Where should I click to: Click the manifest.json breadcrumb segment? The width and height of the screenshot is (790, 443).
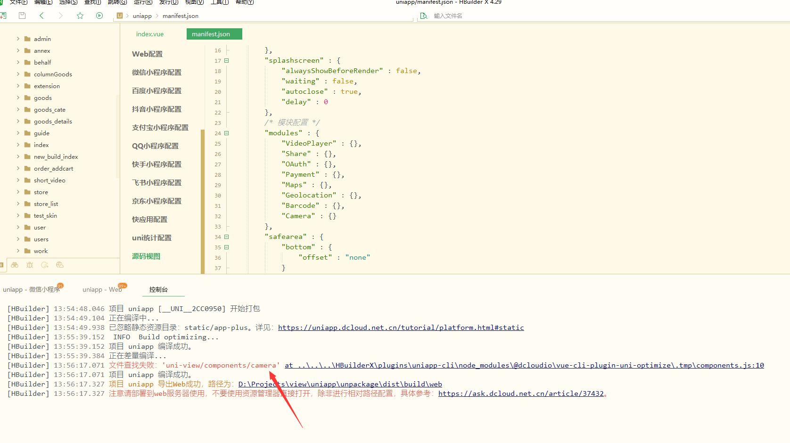(x=181, y=16)
